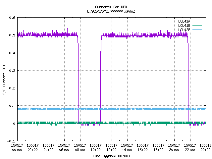The height and width of the screenshot is (159, 212).
Task: Click the x-axis tick '150517 04:00'
Action: 48,147
